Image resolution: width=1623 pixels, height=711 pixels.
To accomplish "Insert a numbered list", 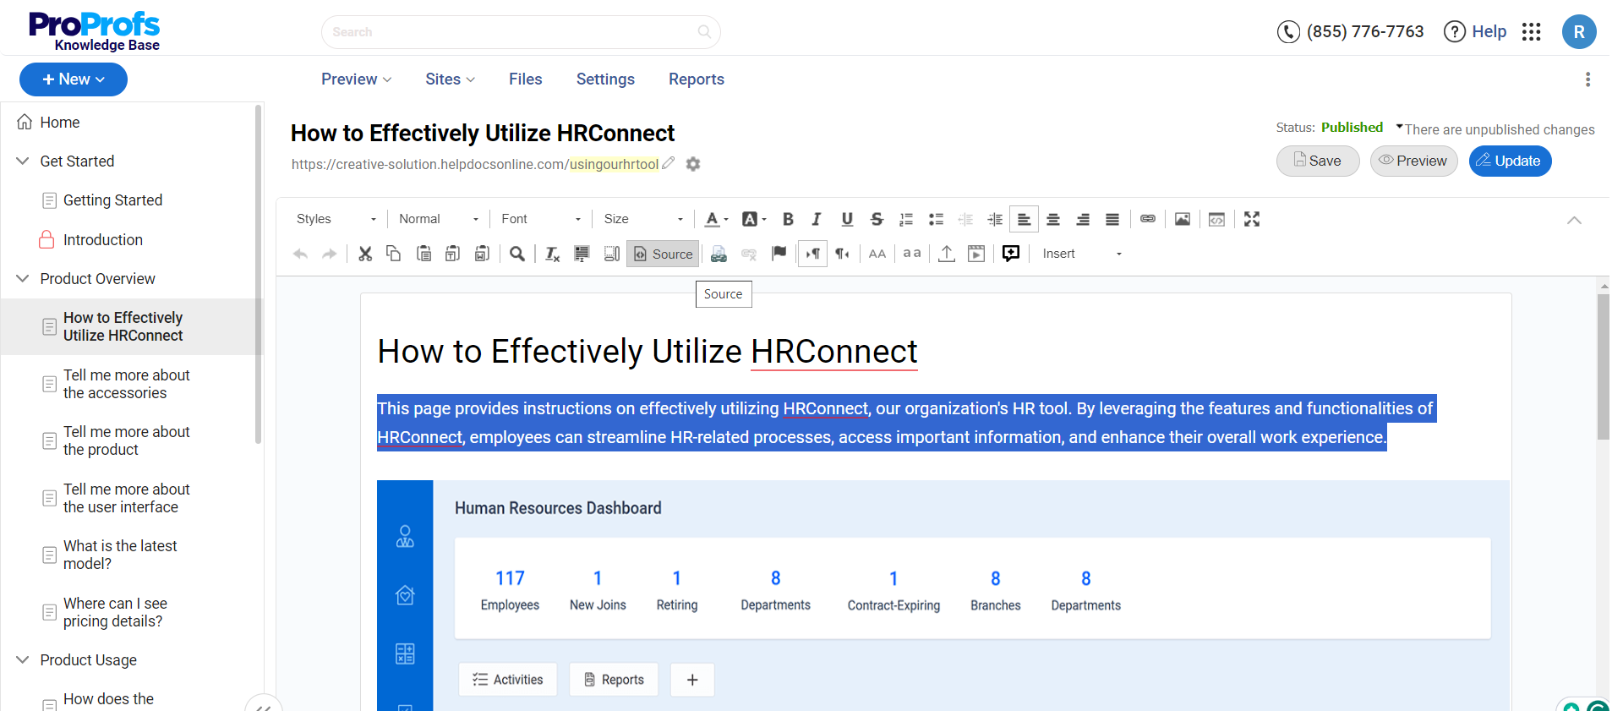I will (906, 219).
